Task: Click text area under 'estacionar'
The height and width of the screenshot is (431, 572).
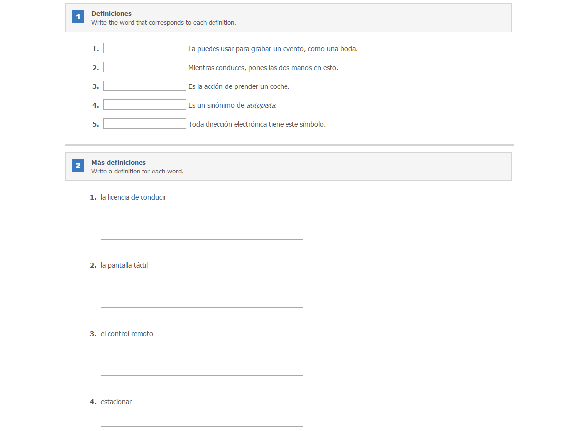Action: pyautogui.click(x=202, y=429)
